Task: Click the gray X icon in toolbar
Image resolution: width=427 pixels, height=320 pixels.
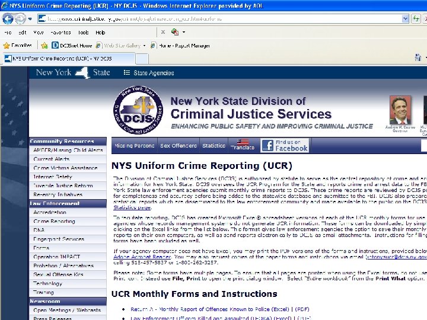Action: [x=163, y=32]
